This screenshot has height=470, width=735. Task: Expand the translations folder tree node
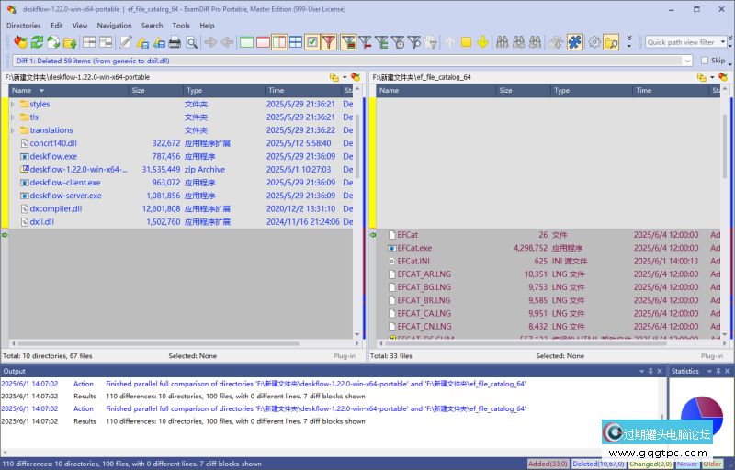(x=13, y=130)
